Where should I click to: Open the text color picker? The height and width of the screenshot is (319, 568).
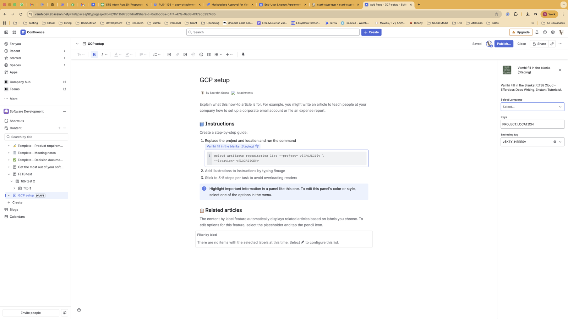[x=118, y=55]
